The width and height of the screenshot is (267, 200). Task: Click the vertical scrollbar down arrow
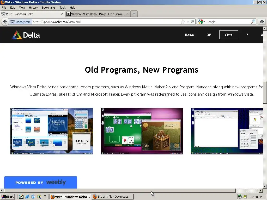(265, 186)
